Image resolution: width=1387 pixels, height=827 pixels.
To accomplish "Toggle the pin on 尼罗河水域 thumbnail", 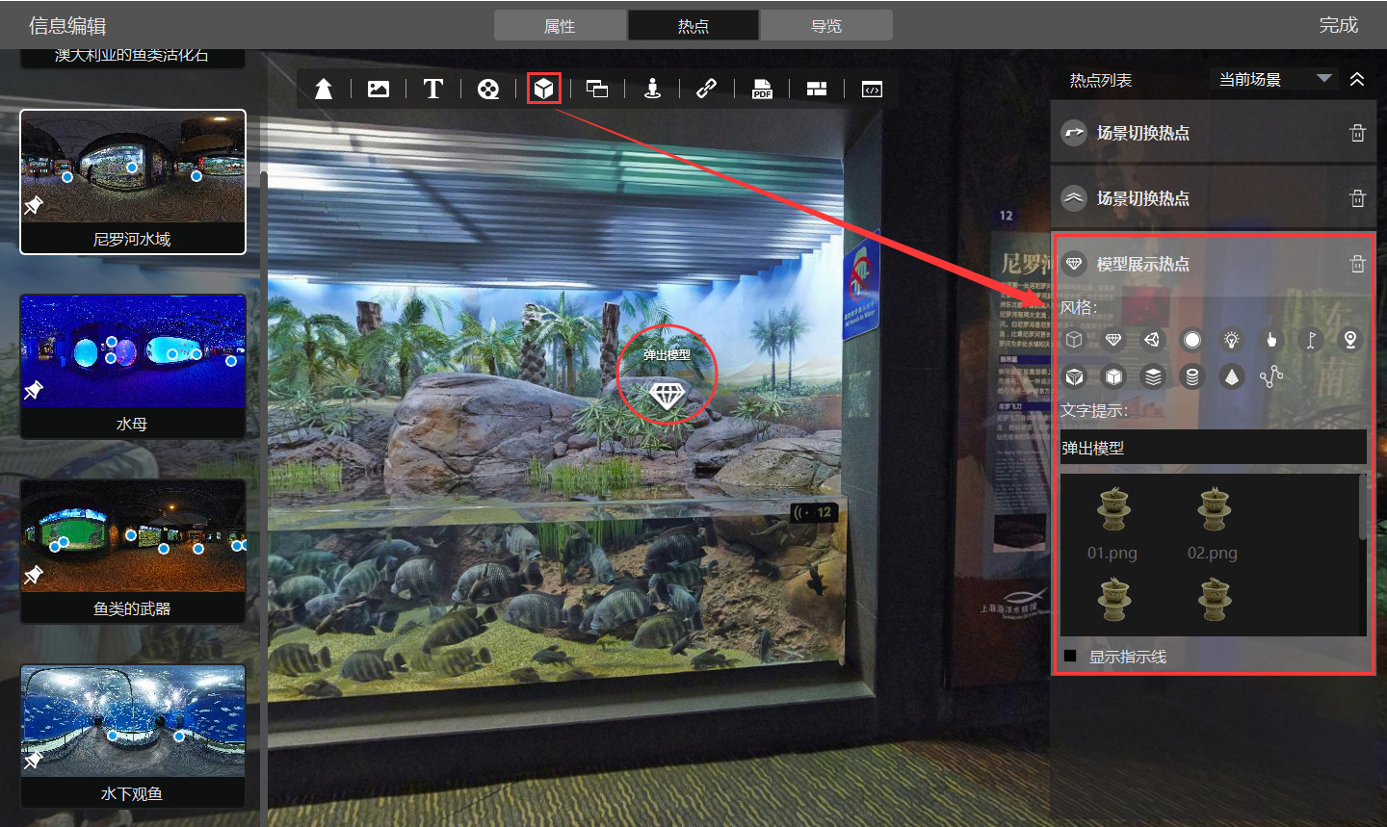I will tap(34, 205).
